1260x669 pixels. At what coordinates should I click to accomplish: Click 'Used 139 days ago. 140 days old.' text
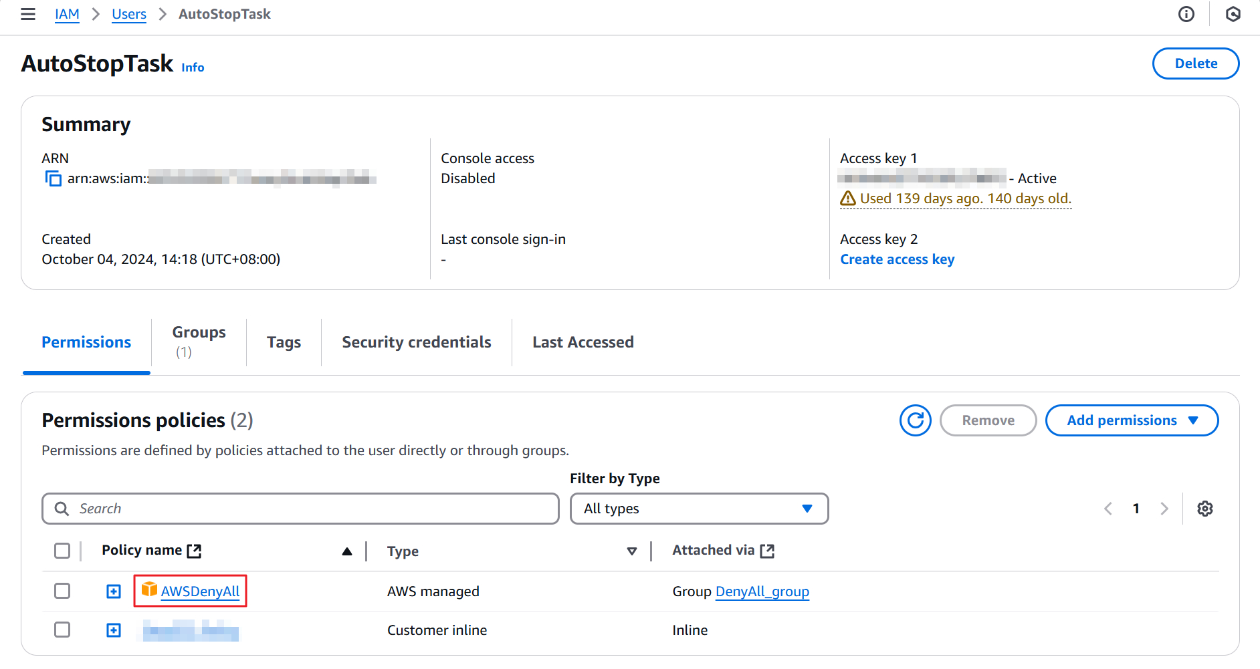[966, 198]
